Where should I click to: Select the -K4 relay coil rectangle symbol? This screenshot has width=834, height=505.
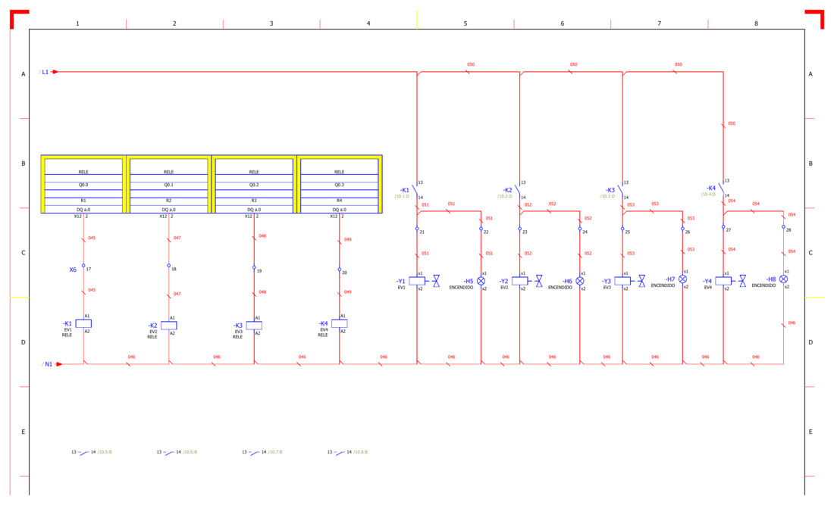point(340,323)
